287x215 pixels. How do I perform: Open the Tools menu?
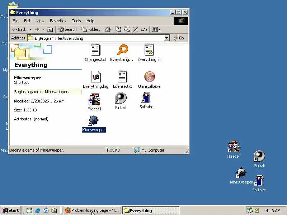coord(76,21)
